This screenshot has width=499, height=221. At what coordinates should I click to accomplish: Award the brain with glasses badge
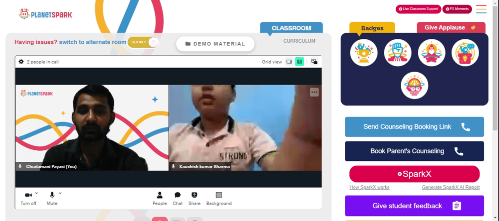pyautogui.click(x=414, y=86)
